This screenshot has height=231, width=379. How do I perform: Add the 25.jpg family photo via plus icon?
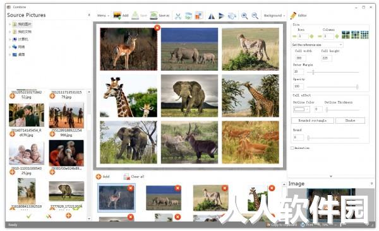click(12, 172)
